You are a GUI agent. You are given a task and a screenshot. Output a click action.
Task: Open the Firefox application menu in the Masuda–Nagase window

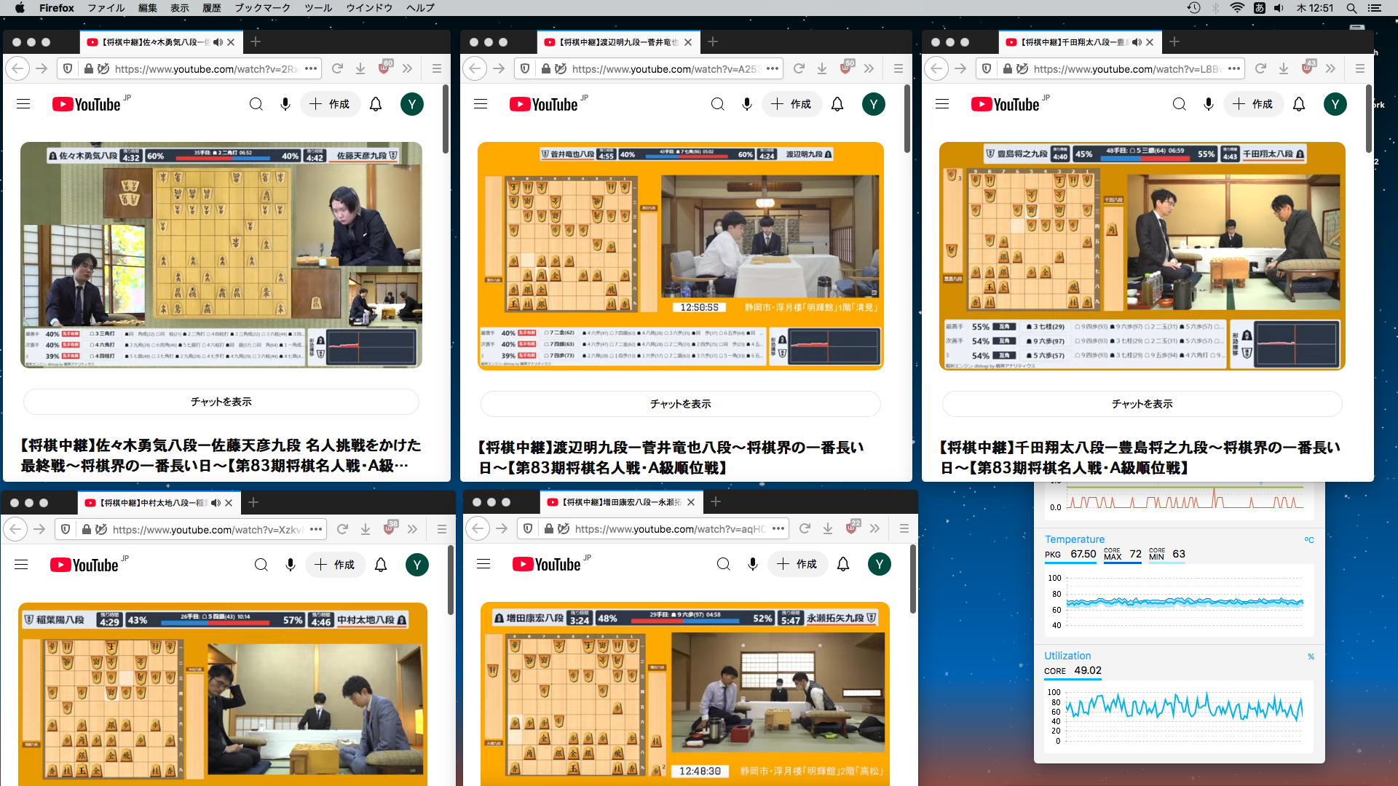[x=904, y=528]
